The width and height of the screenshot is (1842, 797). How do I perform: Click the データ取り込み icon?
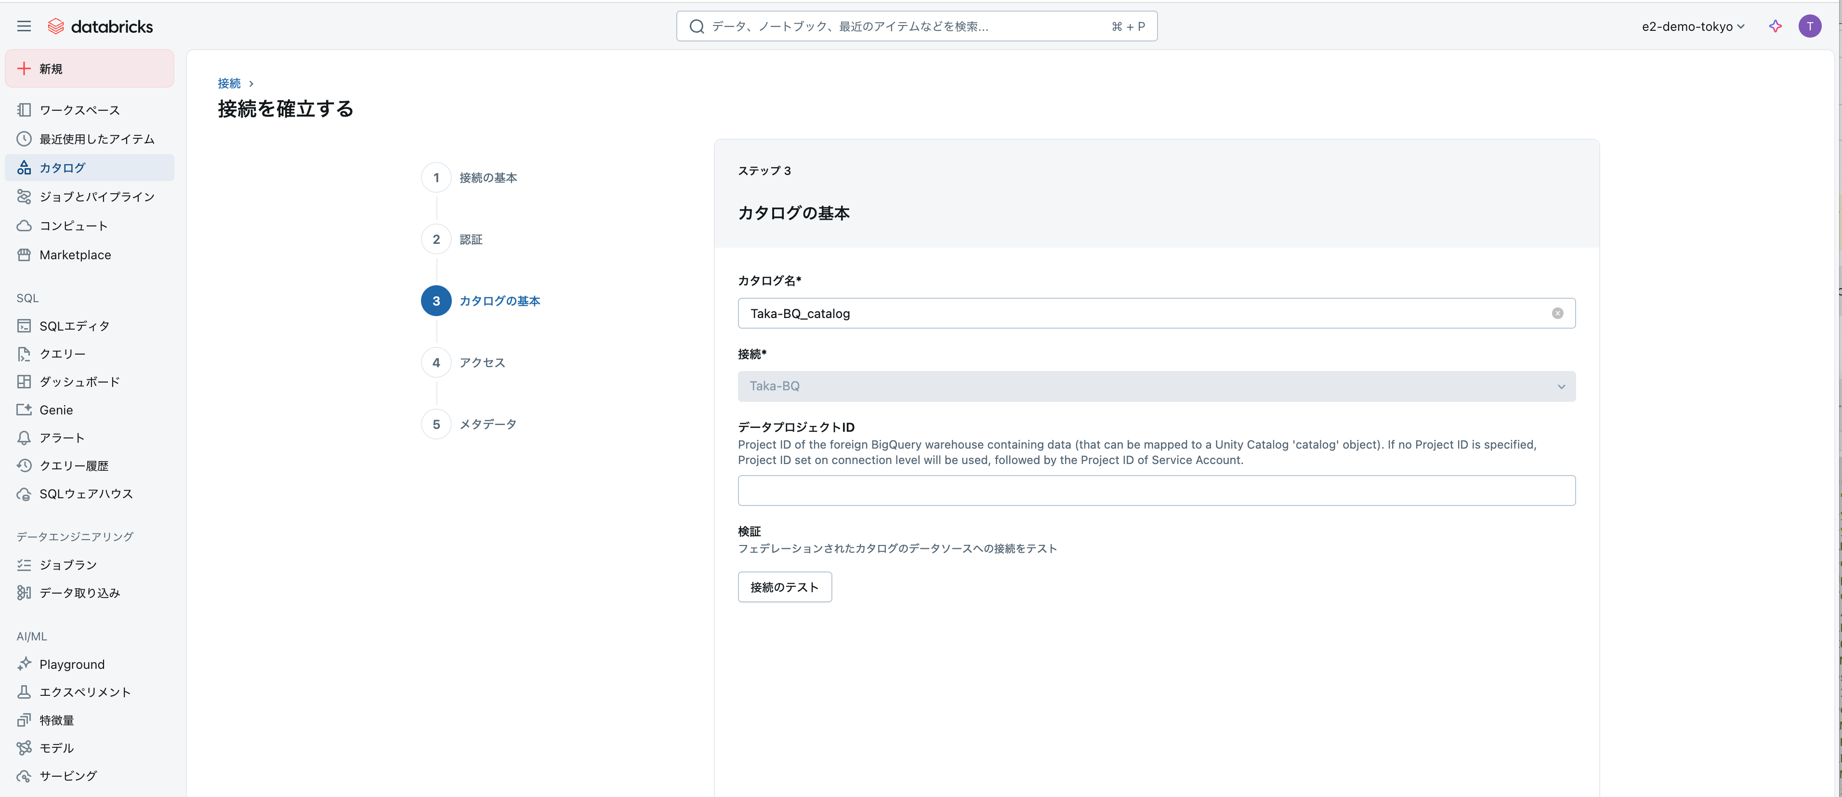tap(24, 592)
